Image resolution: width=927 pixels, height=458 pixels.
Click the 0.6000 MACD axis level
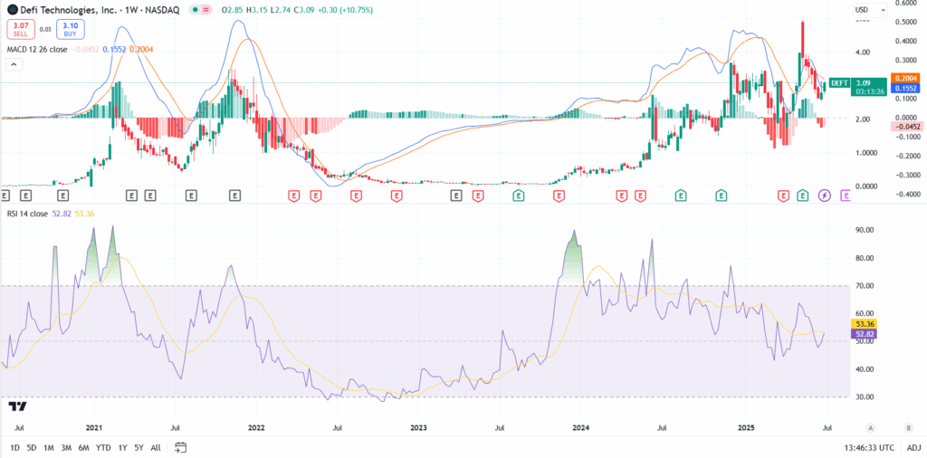(908, 3)
